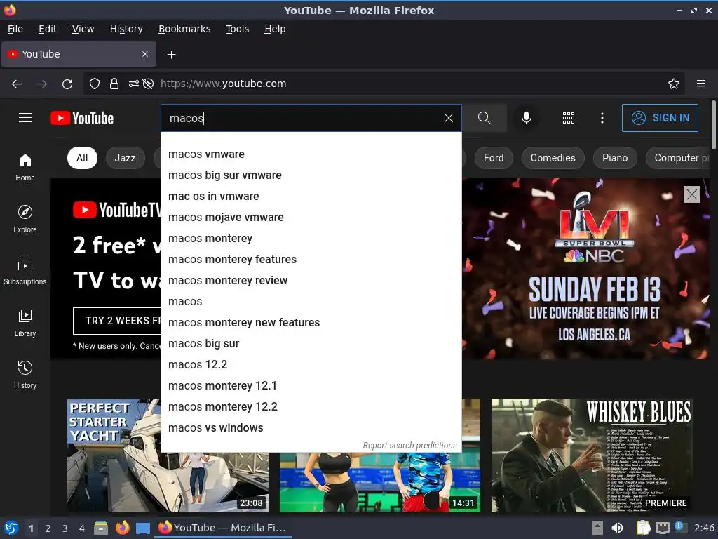Viewport: 718px width, 539px height.
Task: Click the page vertical scrollbar
Action: click(x=713, y=125)
